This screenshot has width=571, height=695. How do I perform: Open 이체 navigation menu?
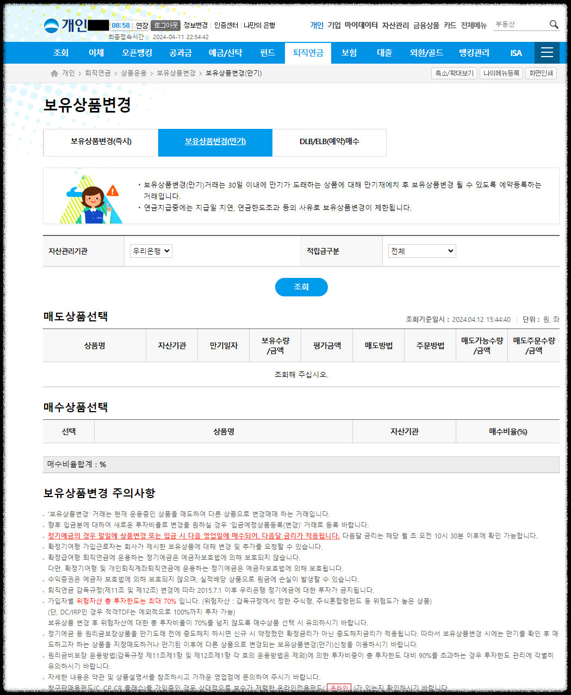click(96, 53)
